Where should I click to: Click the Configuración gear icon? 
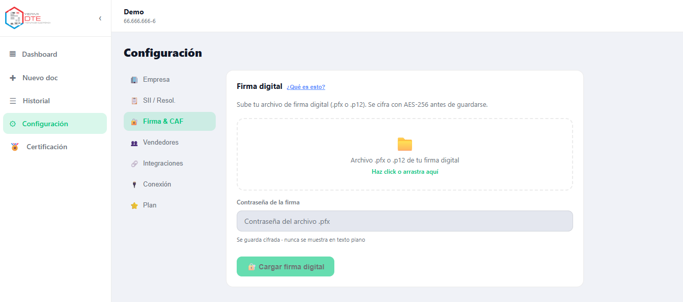tap(13, 124)
